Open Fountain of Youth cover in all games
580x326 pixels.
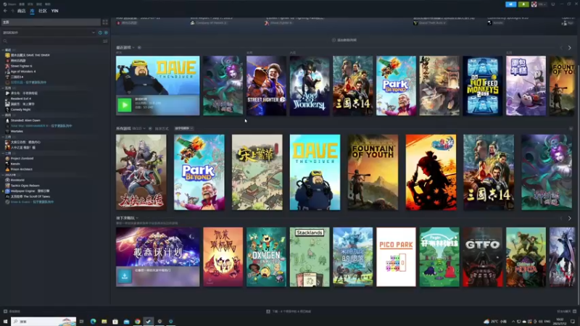[x=373, y=172]
